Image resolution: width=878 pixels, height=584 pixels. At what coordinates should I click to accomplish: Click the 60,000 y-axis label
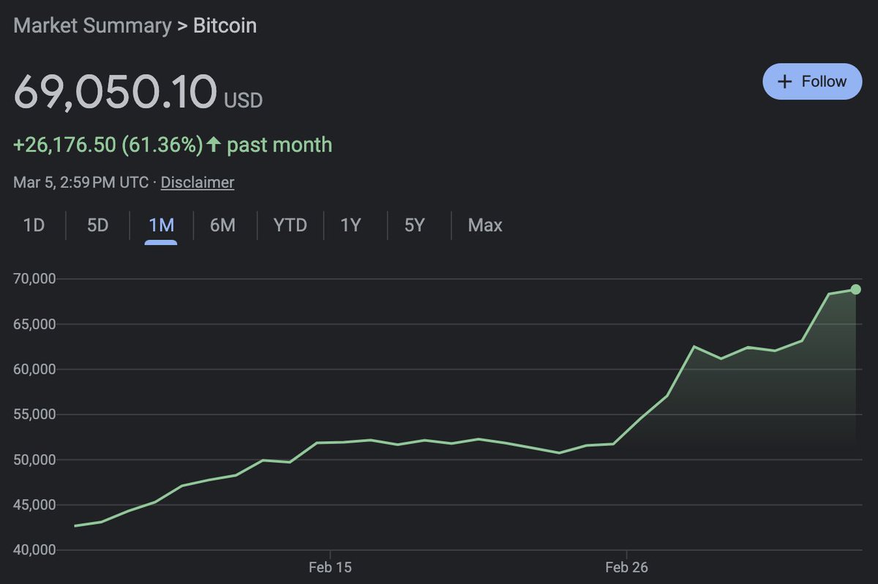pyautogui.click(x=35, y=370)
